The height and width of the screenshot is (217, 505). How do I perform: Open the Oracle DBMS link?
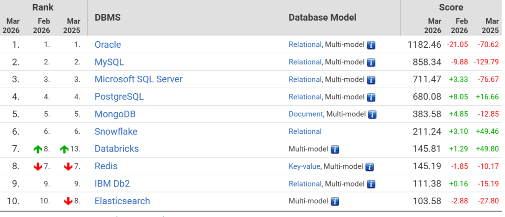[x=108, y=45]
